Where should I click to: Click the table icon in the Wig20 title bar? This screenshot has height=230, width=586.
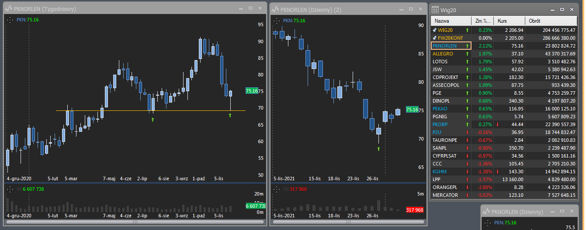pos(436,10)
